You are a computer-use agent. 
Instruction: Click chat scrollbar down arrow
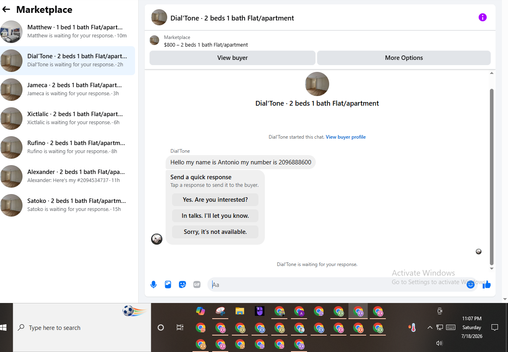492,268
